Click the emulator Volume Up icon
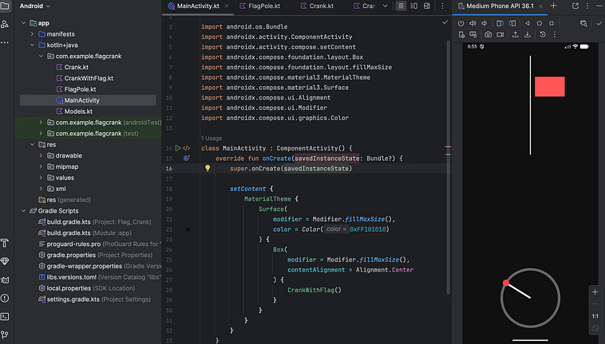Image resolution: width=605 pixels, height=344 pixels. click(x=473, y=23)
